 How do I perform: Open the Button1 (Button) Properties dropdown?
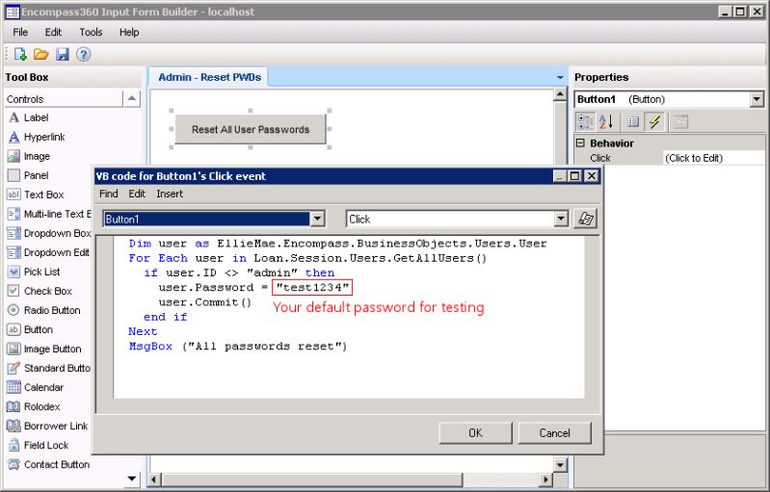pyautogui.click(x=757, y=99)
